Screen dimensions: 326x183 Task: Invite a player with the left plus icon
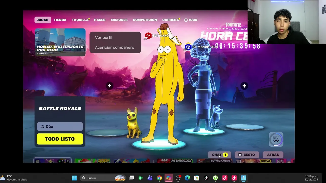click(x=110, y=86)
